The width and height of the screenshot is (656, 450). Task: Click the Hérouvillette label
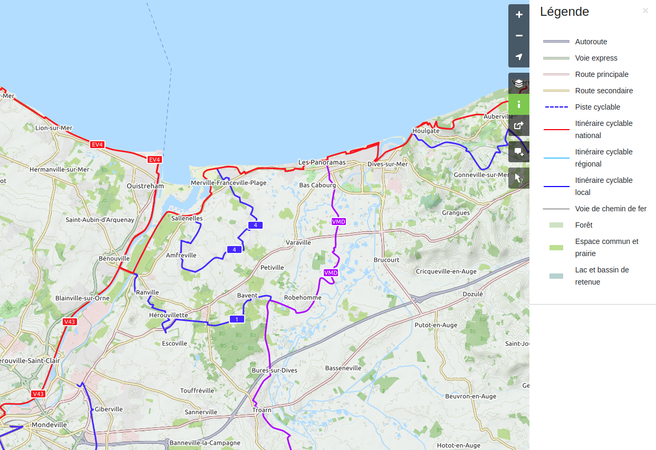[x=169, y=315]
